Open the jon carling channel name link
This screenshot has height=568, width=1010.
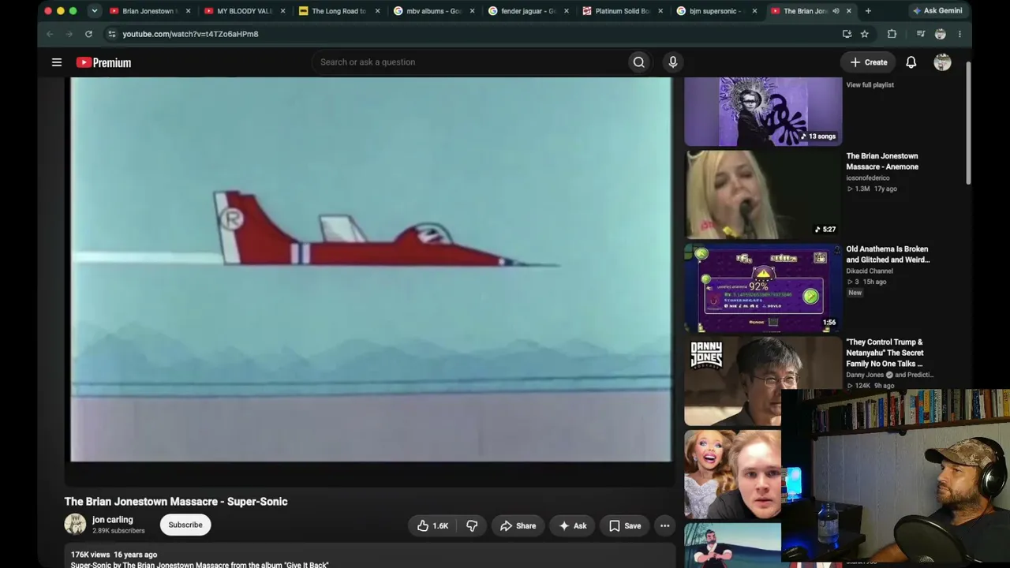pos(113,520)
